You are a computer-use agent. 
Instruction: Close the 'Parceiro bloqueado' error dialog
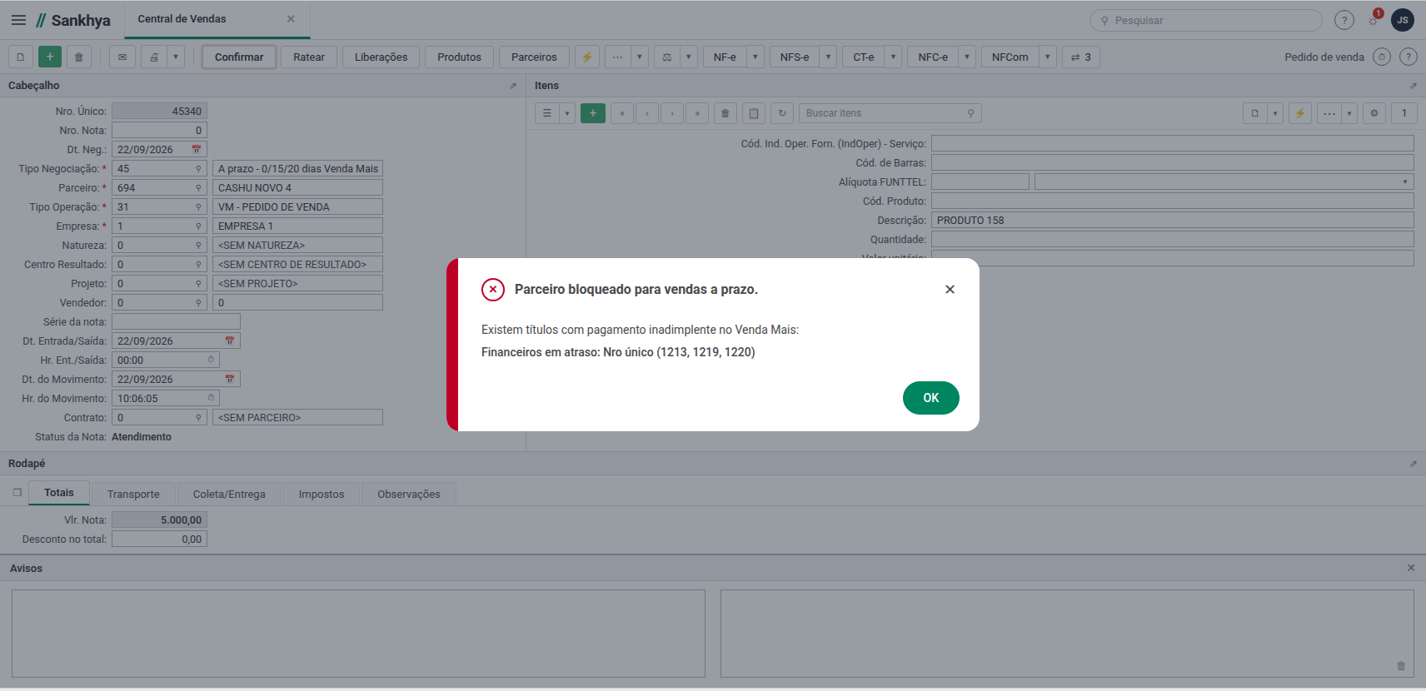click(950, 290)
